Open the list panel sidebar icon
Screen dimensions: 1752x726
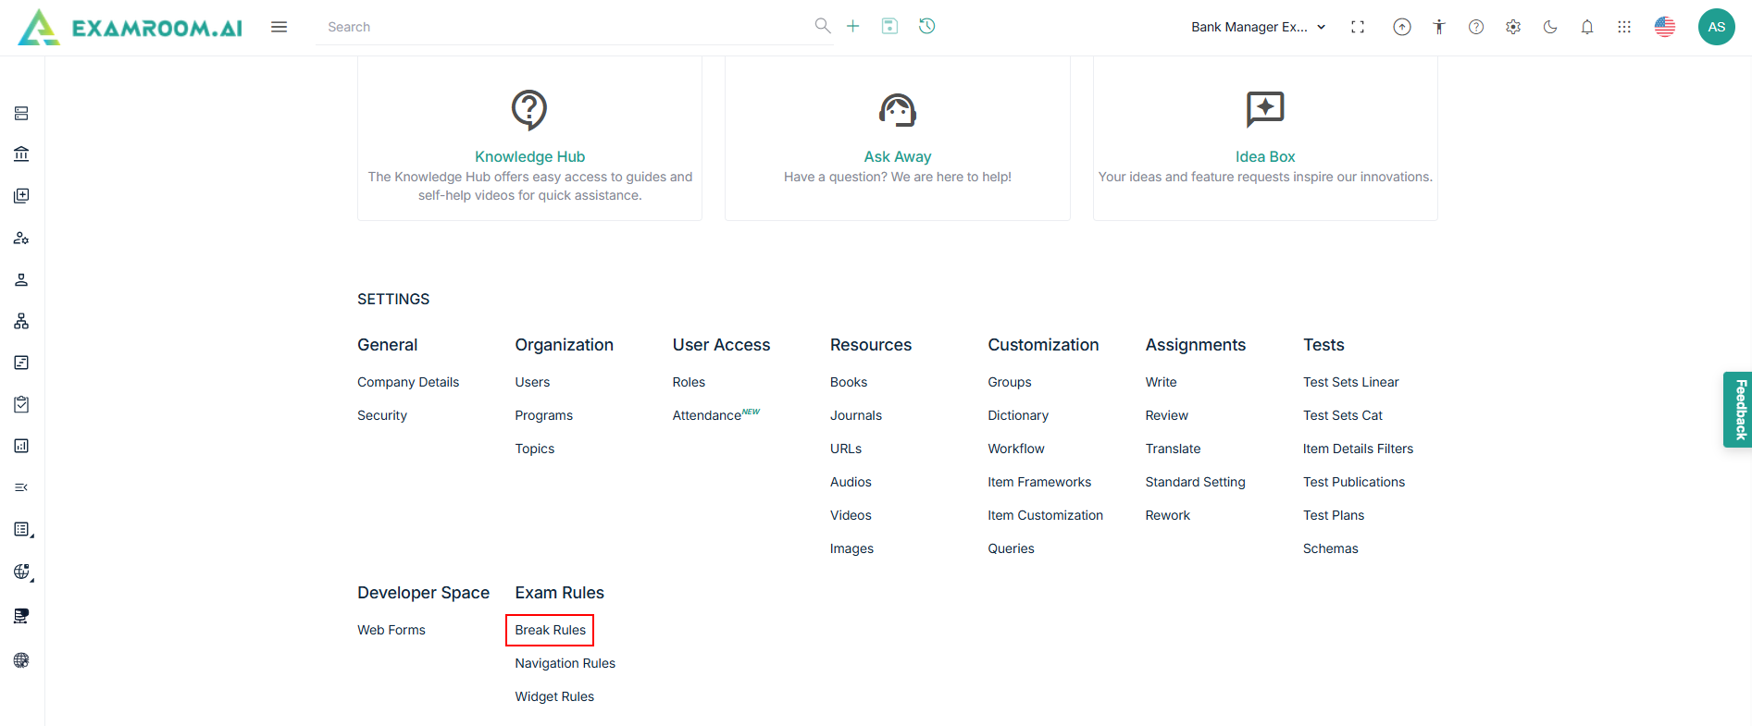(x=23, y=530)
